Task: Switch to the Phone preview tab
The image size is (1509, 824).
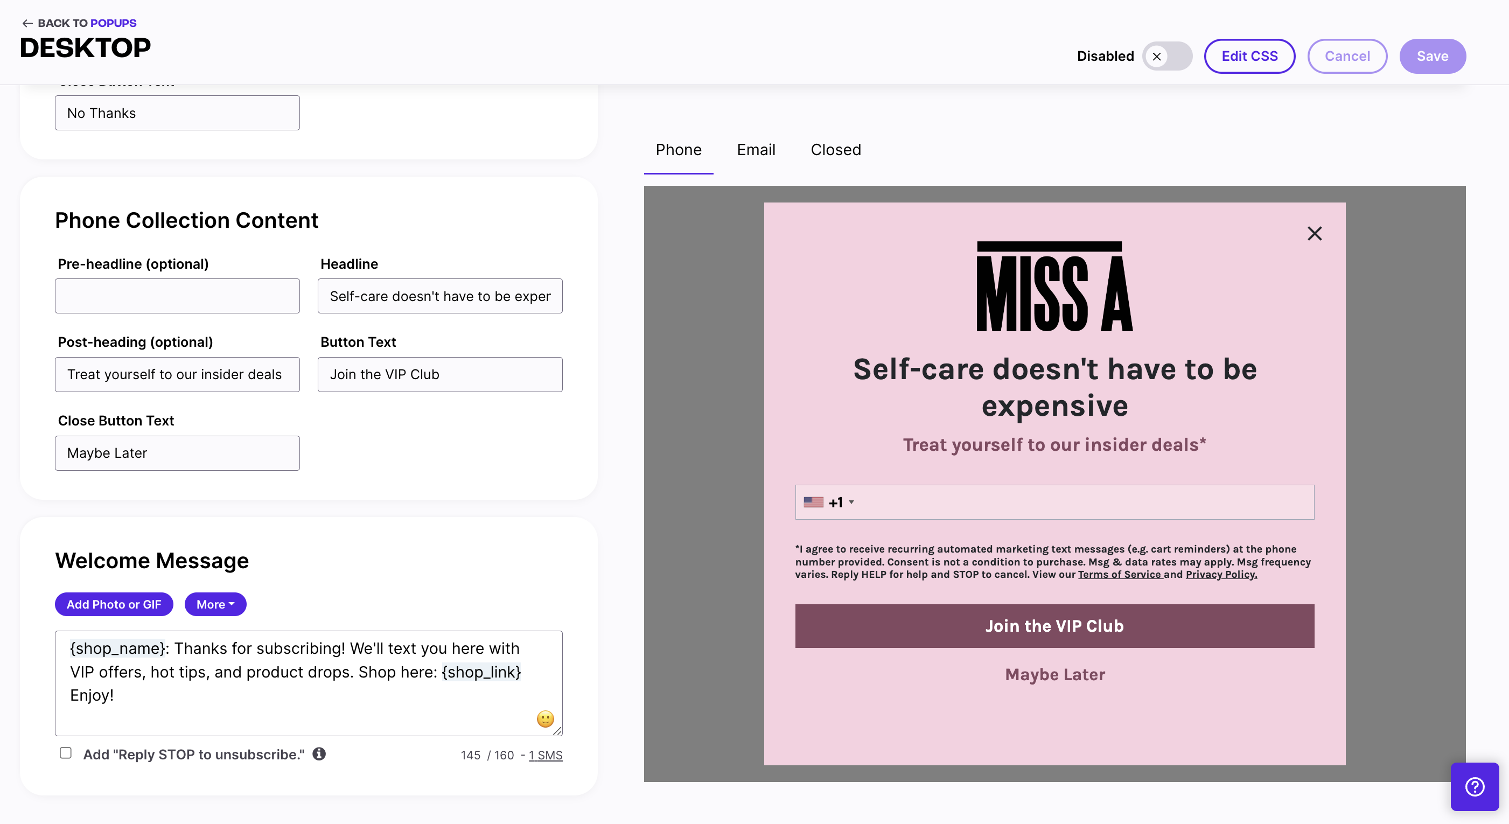Action: [x=679, y=150]
